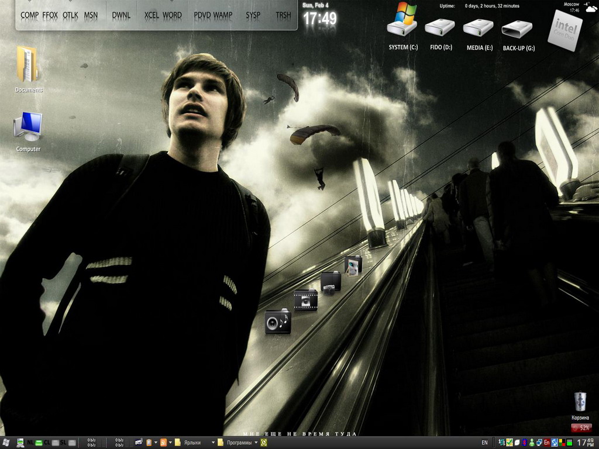
Task: Open the Recycle Bin (Корзина)
Action: point(580,402)
